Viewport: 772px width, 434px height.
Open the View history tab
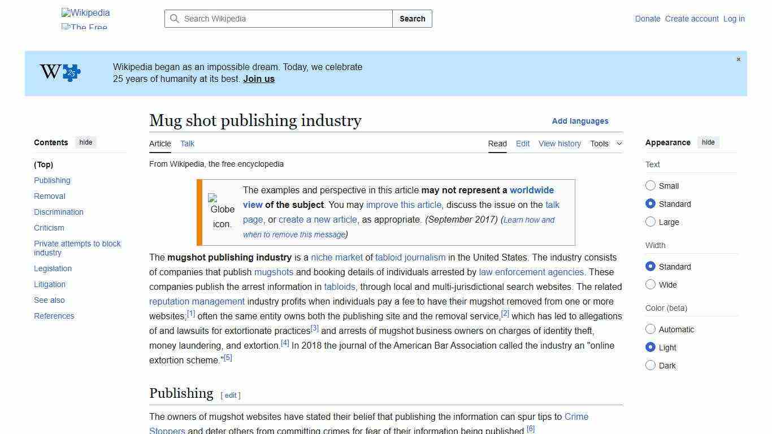click(x=560, y=144)
